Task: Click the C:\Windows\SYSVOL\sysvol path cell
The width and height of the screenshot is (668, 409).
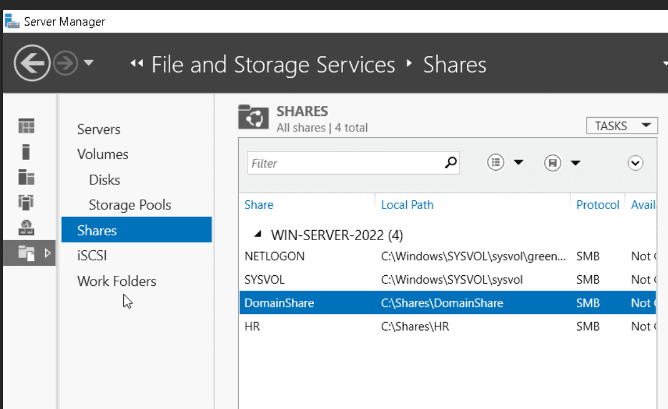Action: [x=451, y=279]
